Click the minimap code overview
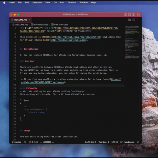Viewport: 158px width, 158px height. pyautogui.click(x=132, y=42)
